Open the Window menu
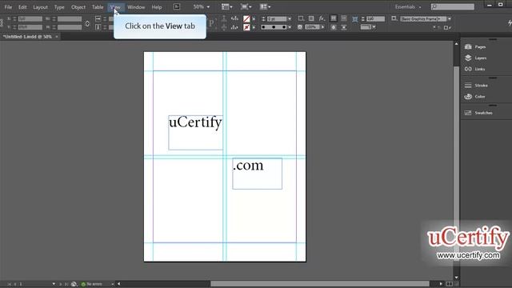This screenshot has width=512, height=288. (x=136, y=7)
